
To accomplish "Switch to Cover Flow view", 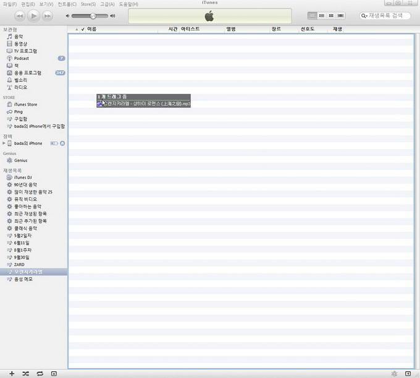I will click(340, 15).
